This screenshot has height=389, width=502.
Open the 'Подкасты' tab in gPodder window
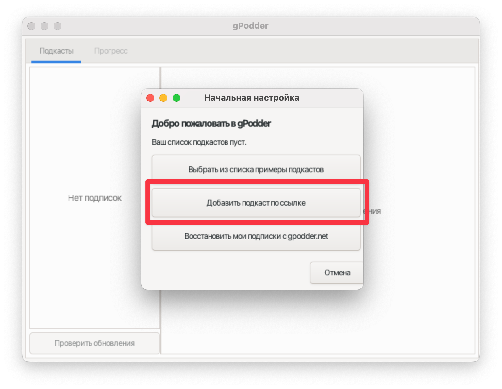point(56,51)
